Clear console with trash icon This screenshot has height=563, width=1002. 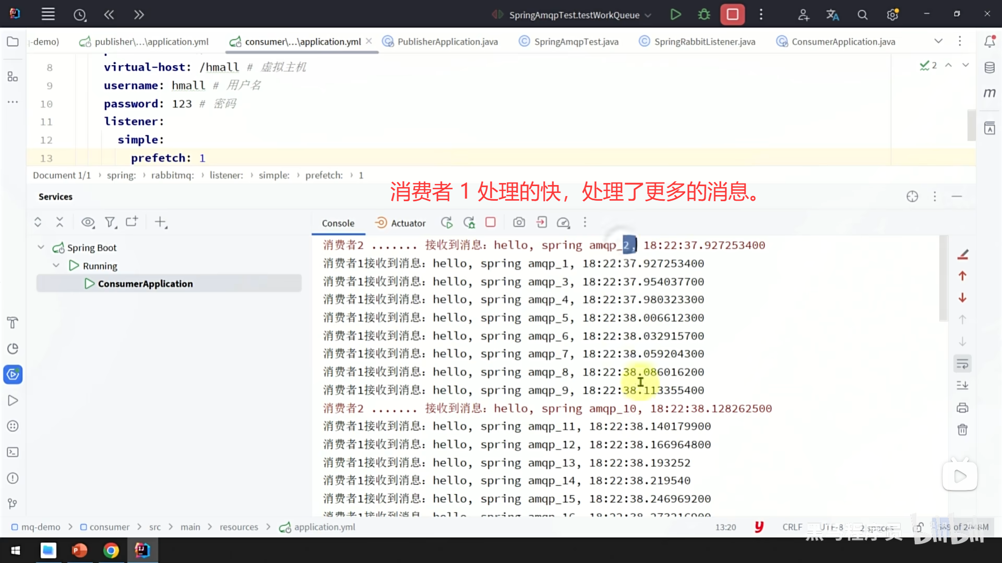(962, 430)
